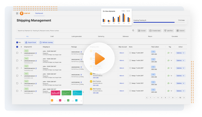This screenshot has height=117, width=202.
Task: Open the On-time shipments chart card
Action: pos(117,17)
